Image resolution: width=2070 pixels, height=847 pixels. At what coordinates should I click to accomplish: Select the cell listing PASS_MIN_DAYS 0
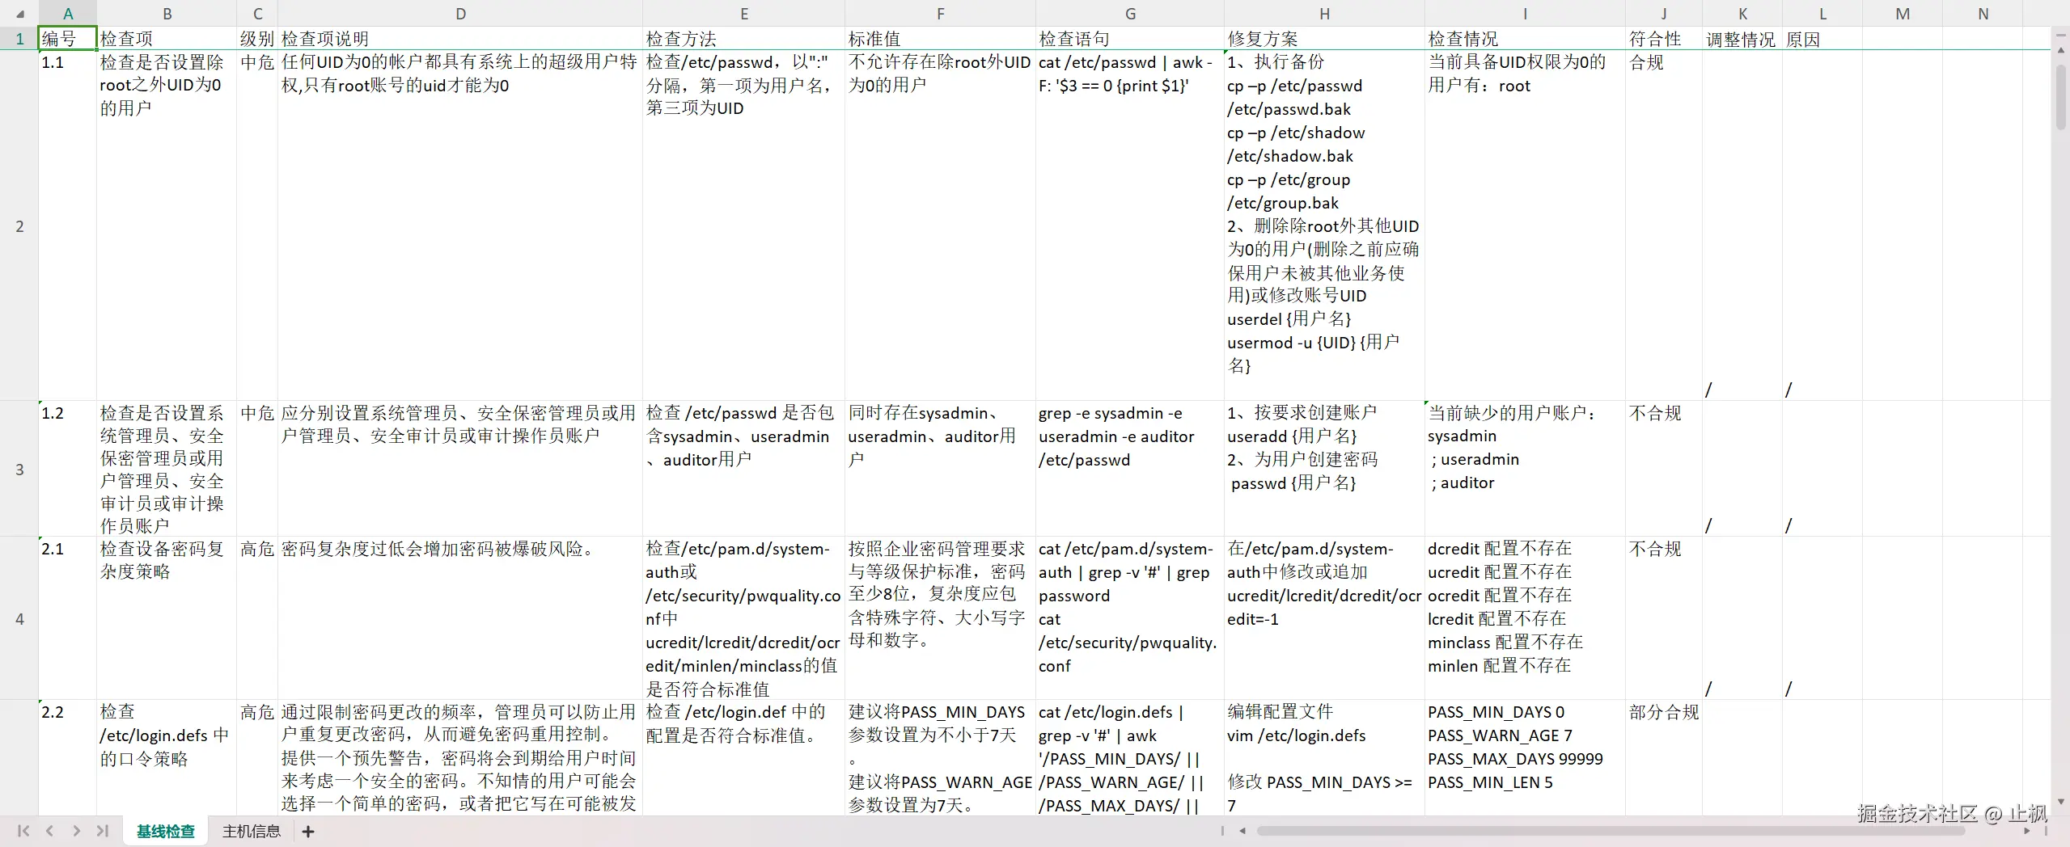pos(1525,757)
